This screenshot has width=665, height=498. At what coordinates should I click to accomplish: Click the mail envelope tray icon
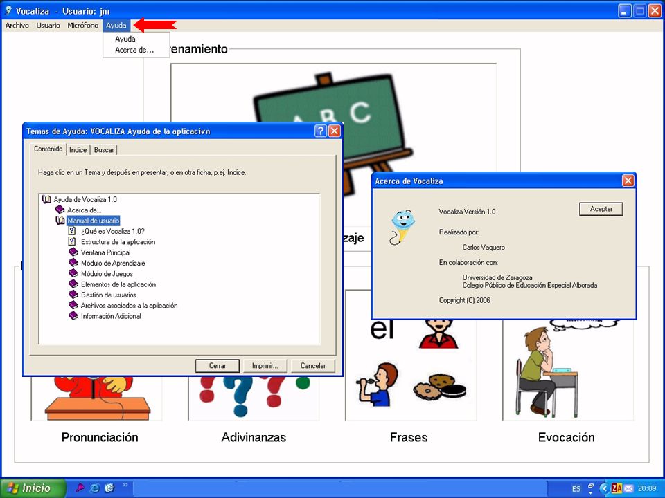(x=628, y=489)
